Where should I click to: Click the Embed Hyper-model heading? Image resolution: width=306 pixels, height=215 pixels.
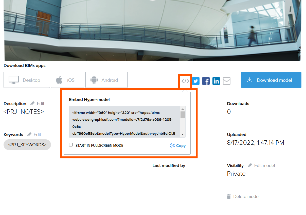(89, 100)
